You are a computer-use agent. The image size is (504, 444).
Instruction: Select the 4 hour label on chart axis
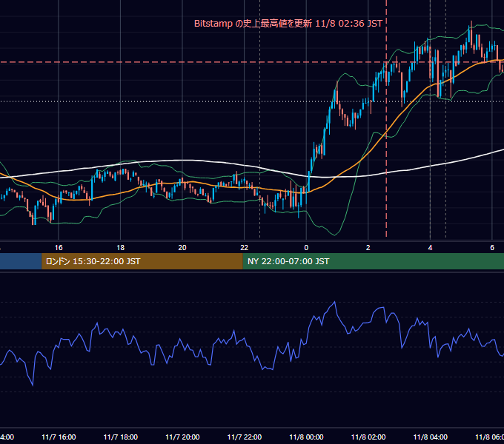pos(430,247)
